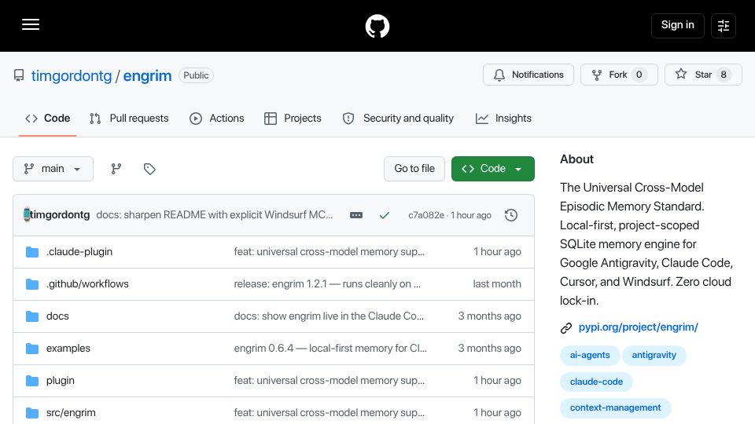Viewport: 755px width, 424px height.
Task: Open appearance settings sliders icon
Action: 724,25
